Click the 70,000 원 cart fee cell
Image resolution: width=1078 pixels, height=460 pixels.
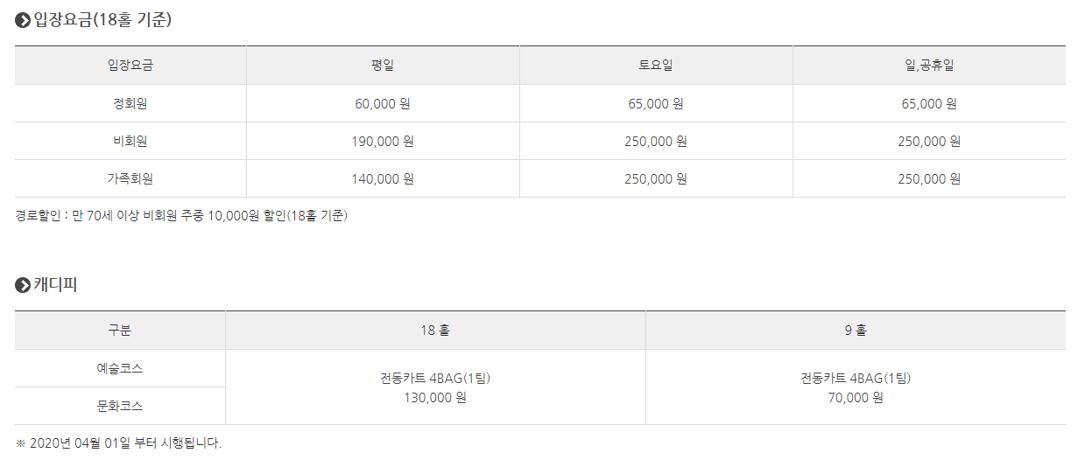(856, 387)
